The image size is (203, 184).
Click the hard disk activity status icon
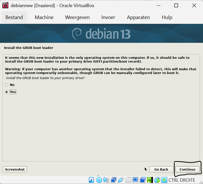[x=91, y=180]
